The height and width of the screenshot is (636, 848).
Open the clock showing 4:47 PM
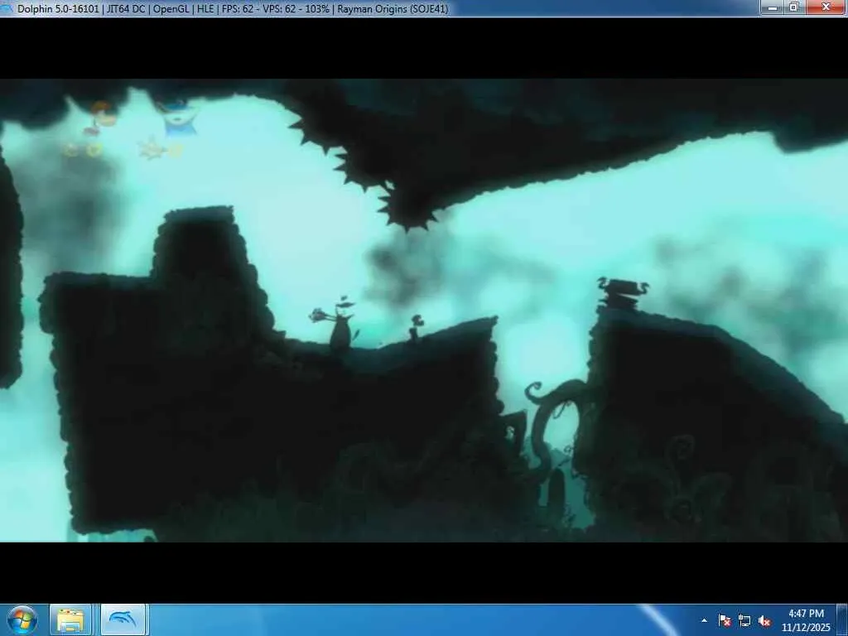point(806,620)
